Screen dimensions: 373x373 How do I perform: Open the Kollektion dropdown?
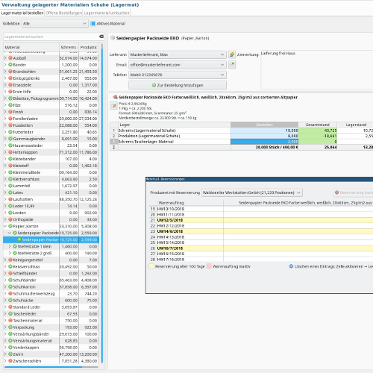click(54, 24)
